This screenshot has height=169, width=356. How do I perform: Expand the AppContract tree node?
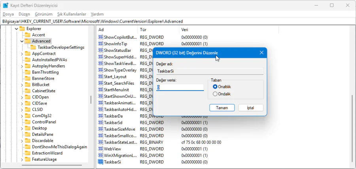[22, 54]
